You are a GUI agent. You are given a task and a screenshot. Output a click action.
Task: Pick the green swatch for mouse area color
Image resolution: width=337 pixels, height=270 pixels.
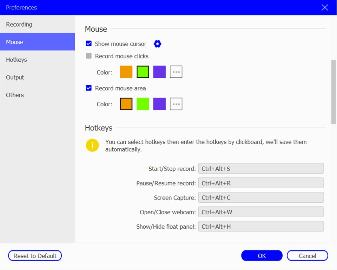[143, 104]
